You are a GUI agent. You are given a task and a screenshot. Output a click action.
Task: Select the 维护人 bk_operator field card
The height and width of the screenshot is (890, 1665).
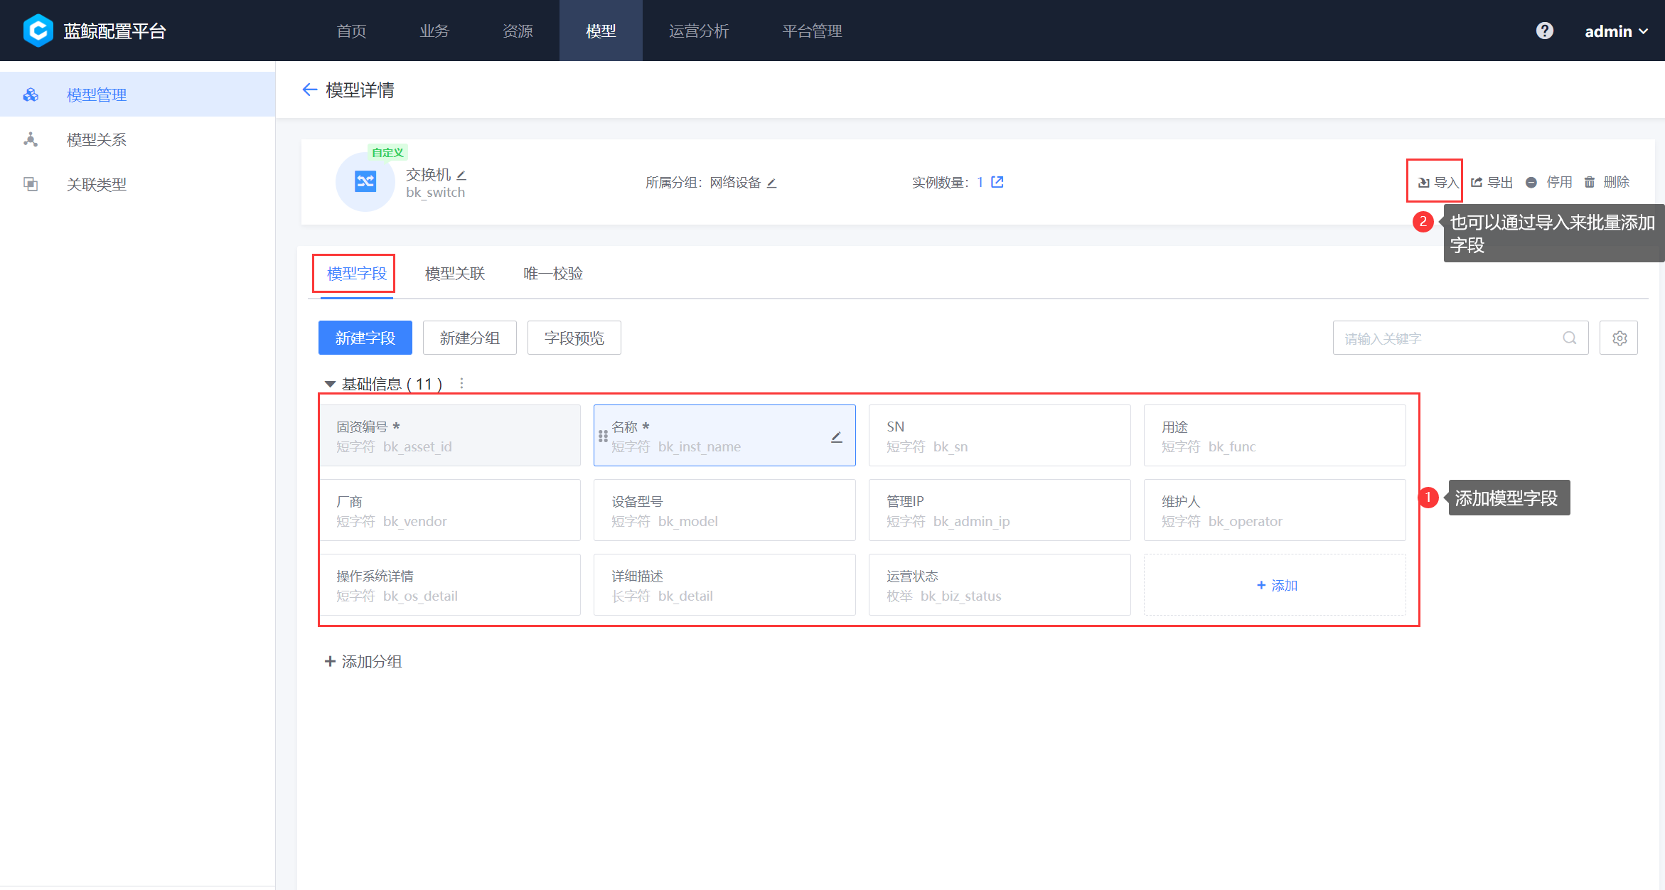tap(1275, 510)
